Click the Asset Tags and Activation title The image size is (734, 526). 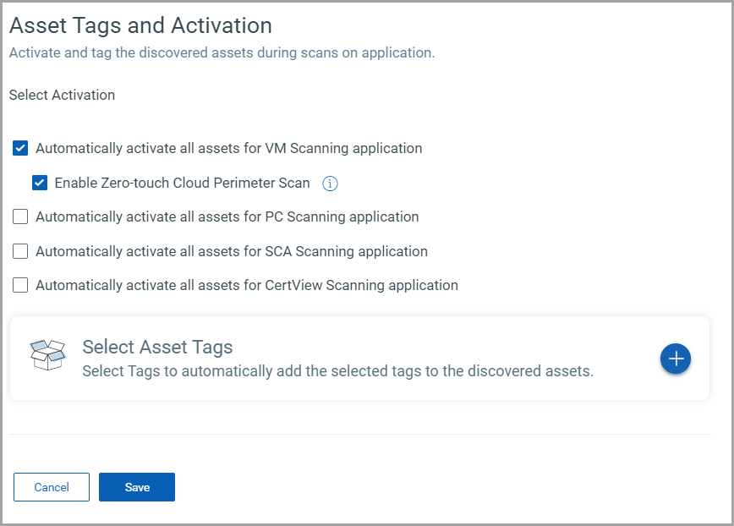point(140,25)
